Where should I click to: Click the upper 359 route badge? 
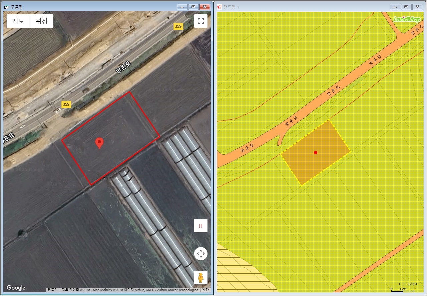[178, 26]
